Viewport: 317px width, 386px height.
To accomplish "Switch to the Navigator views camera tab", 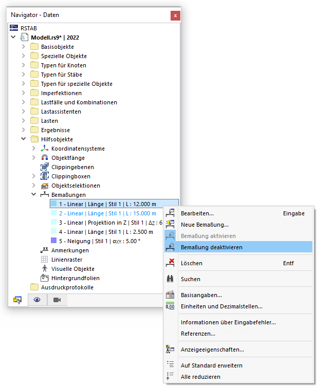I will pos(57,300).
